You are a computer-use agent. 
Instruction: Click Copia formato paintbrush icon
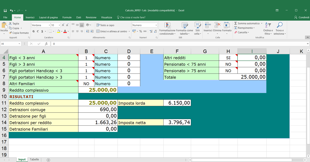pos(11,33)
